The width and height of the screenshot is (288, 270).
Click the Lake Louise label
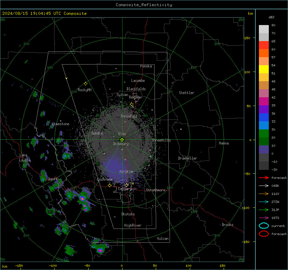coord(25,158)
